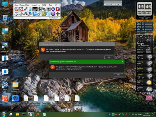Click the Суббота День sunny forecast row
156x117 pixels.
144,82
